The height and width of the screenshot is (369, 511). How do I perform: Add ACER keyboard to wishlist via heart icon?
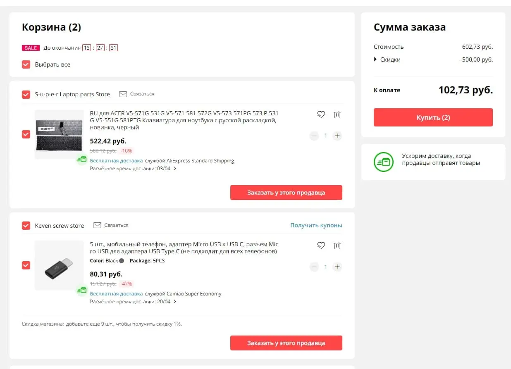[321, 114]
